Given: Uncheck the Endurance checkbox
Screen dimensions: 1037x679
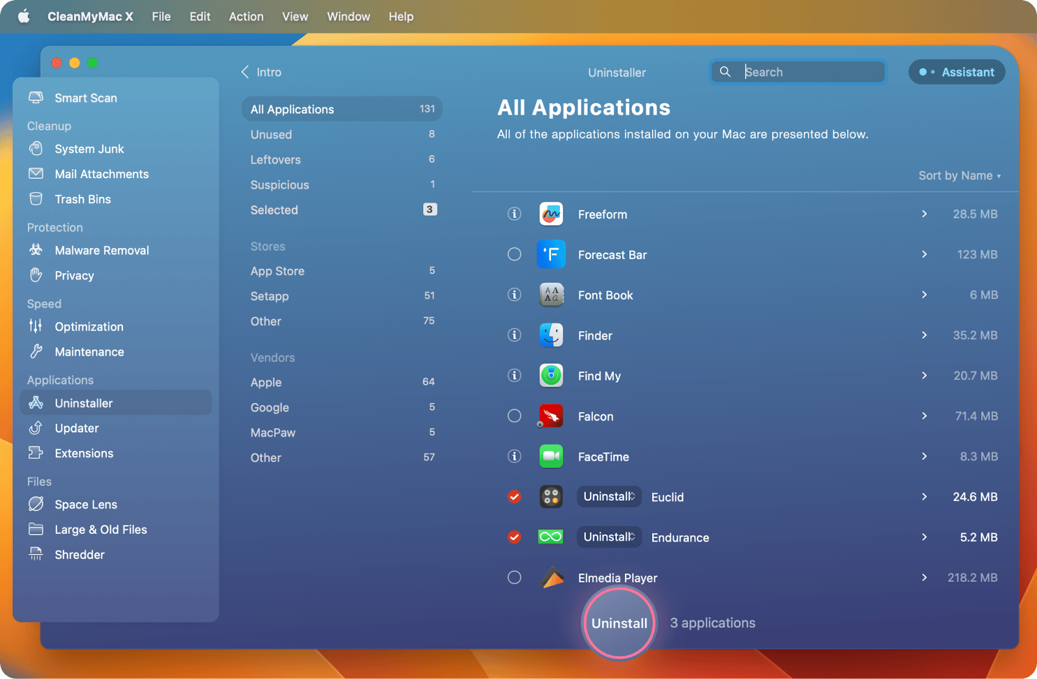Looking at the screenshot, I should coord(514,537).
